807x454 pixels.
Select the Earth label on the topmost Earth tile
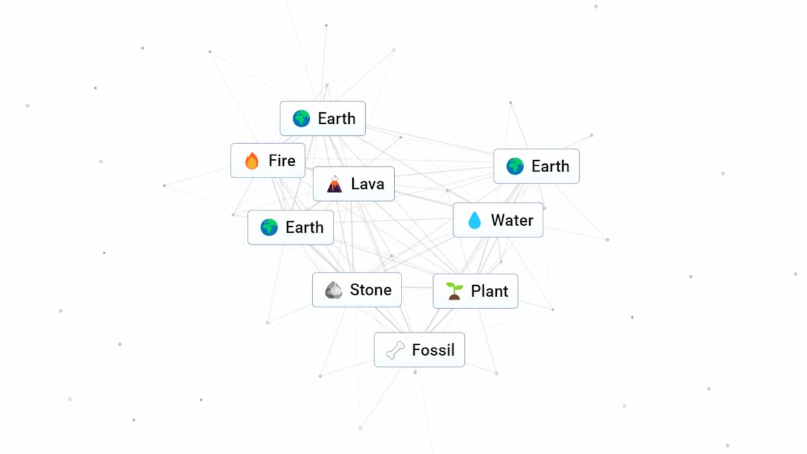point(336,118)
